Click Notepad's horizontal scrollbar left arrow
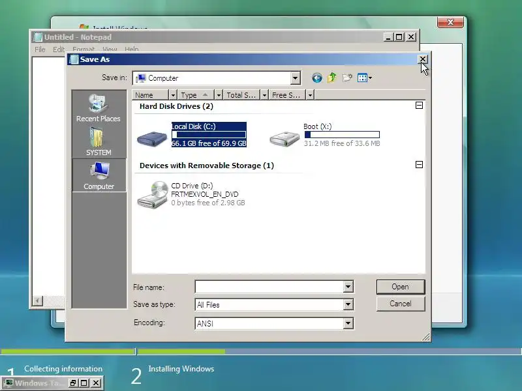Screen dimensions: 522x391 pyautogui.click(x=38, y=301)
